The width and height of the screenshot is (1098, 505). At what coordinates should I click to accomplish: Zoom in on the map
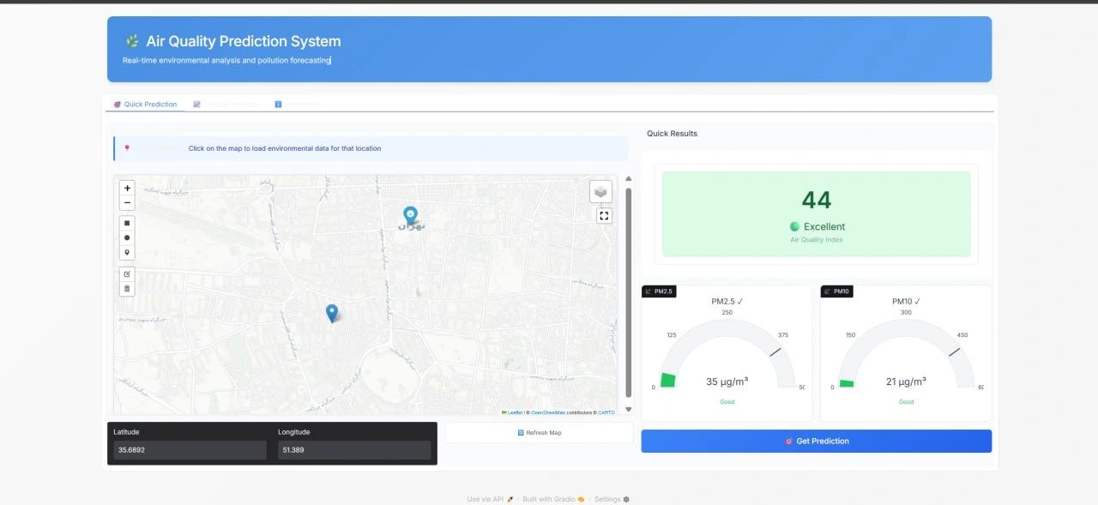click(x=127, y=188)
